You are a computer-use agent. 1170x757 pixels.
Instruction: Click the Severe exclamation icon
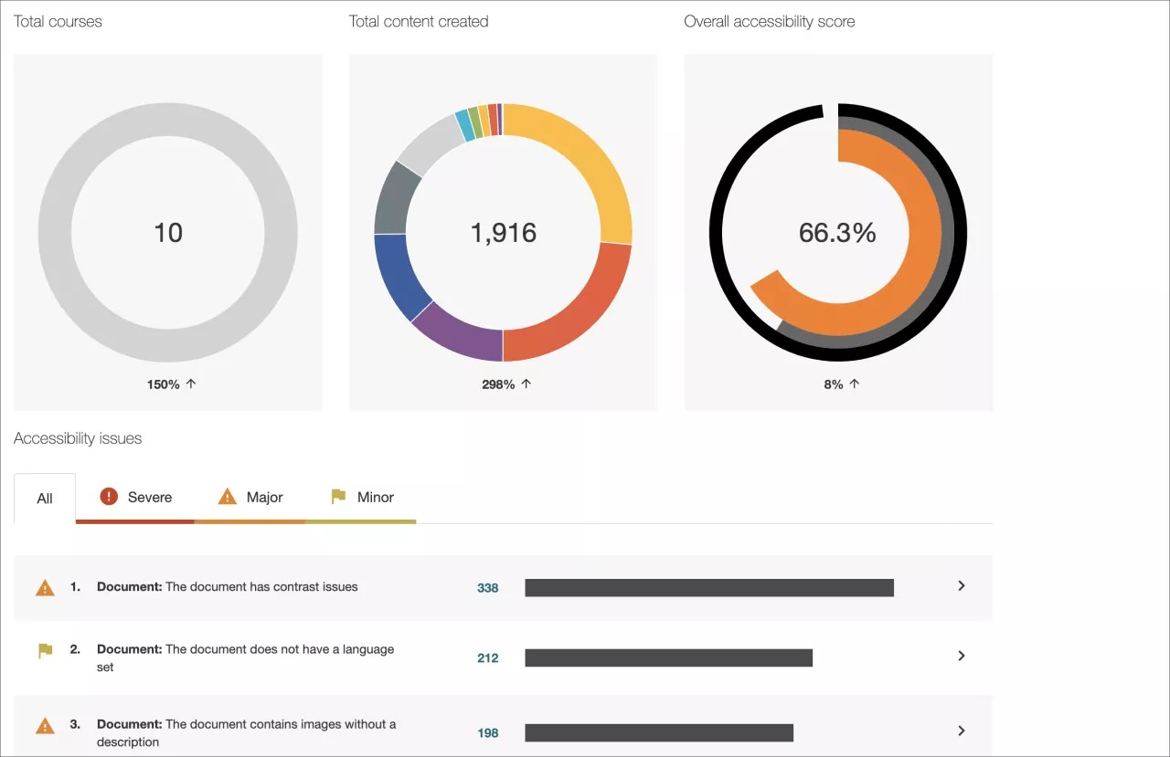coord(109,497)
